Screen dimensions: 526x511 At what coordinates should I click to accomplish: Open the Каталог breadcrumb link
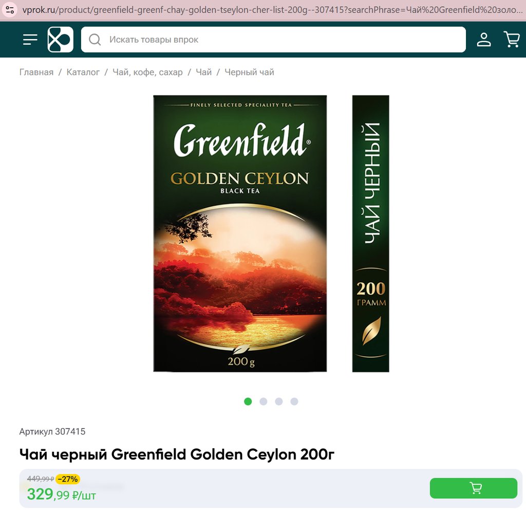(83, 72)
